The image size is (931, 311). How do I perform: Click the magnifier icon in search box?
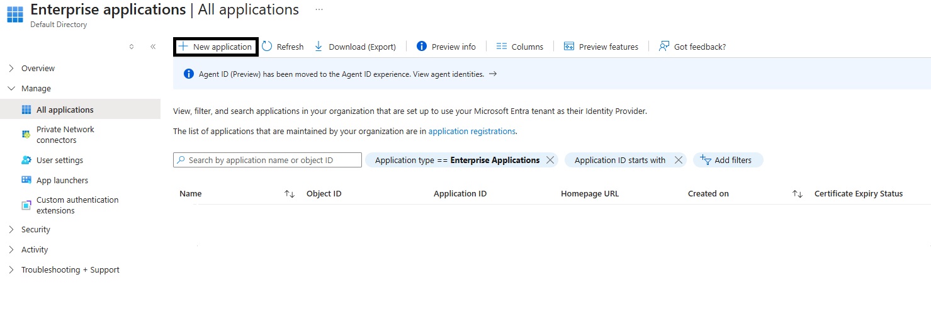tap(181, 160)
